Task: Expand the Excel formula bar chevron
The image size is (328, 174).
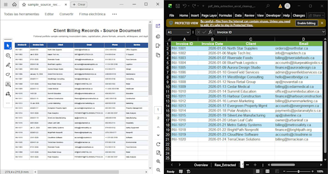Action: (x=323, y=32)
